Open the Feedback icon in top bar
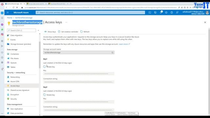 click(177, 12)
